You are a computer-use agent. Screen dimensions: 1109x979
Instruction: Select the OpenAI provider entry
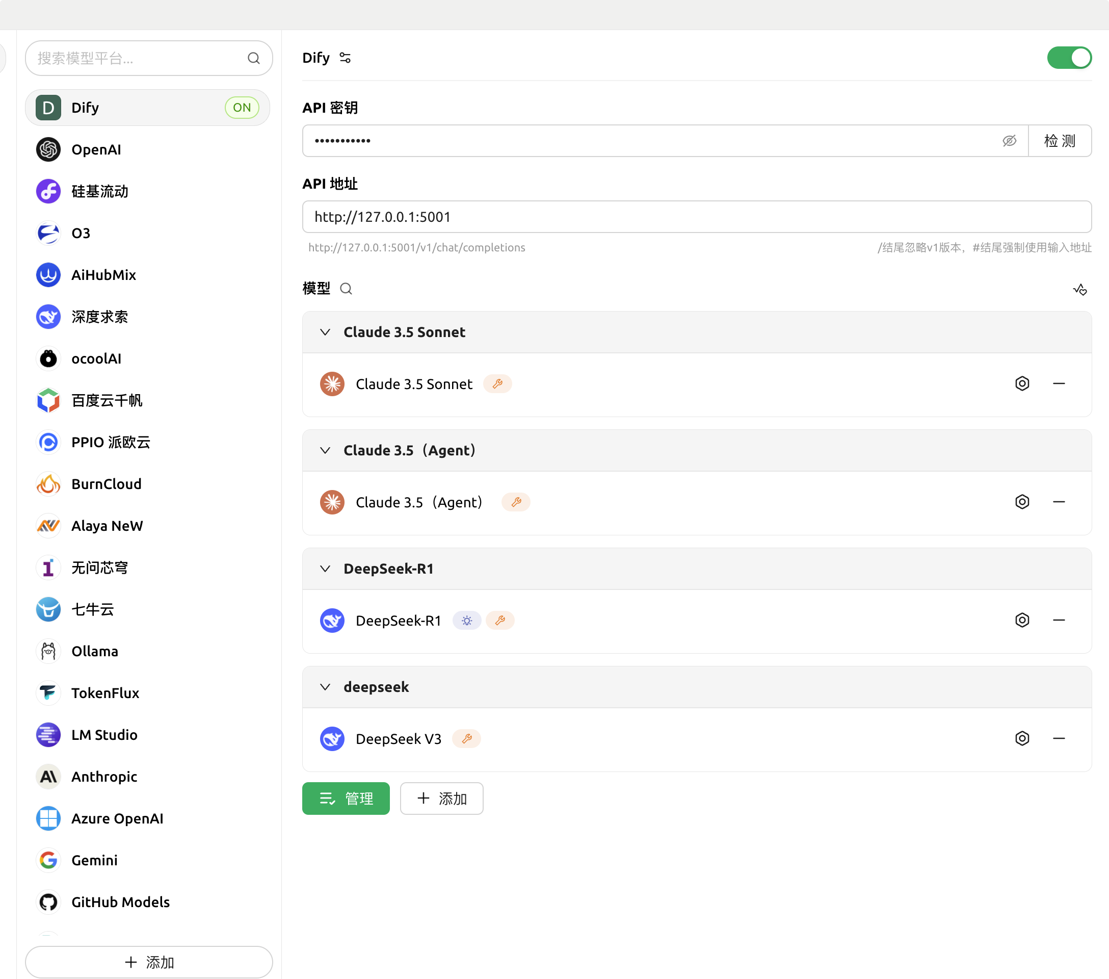(x=96, y=150)
